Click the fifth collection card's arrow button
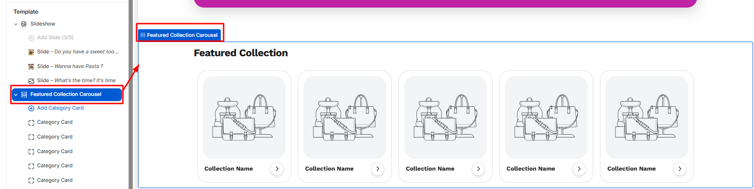The image size is (754, 189). [680, 169]
